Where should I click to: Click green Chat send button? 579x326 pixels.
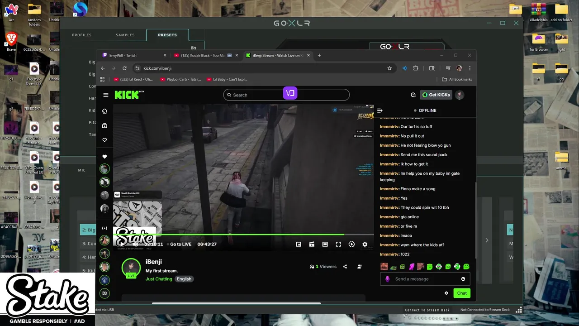pyautogui.click(x=462, y=293)
